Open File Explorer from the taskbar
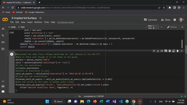187x105 pixels. [x=82, y=101]
